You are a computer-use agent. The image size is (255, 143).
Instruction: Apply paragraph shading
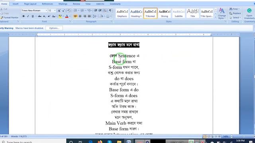(102, 16)
